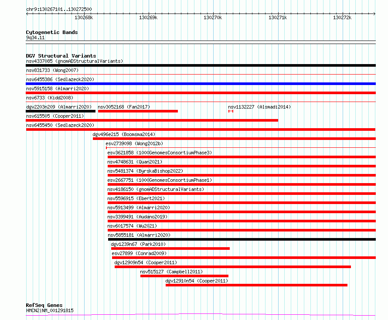
Task: Select nsv6455450 (Sedlazeck2020) label
Action: click(60, 125)
